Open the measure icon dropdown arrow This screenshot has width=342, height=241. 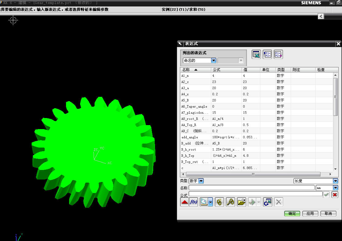click(211, 202)
